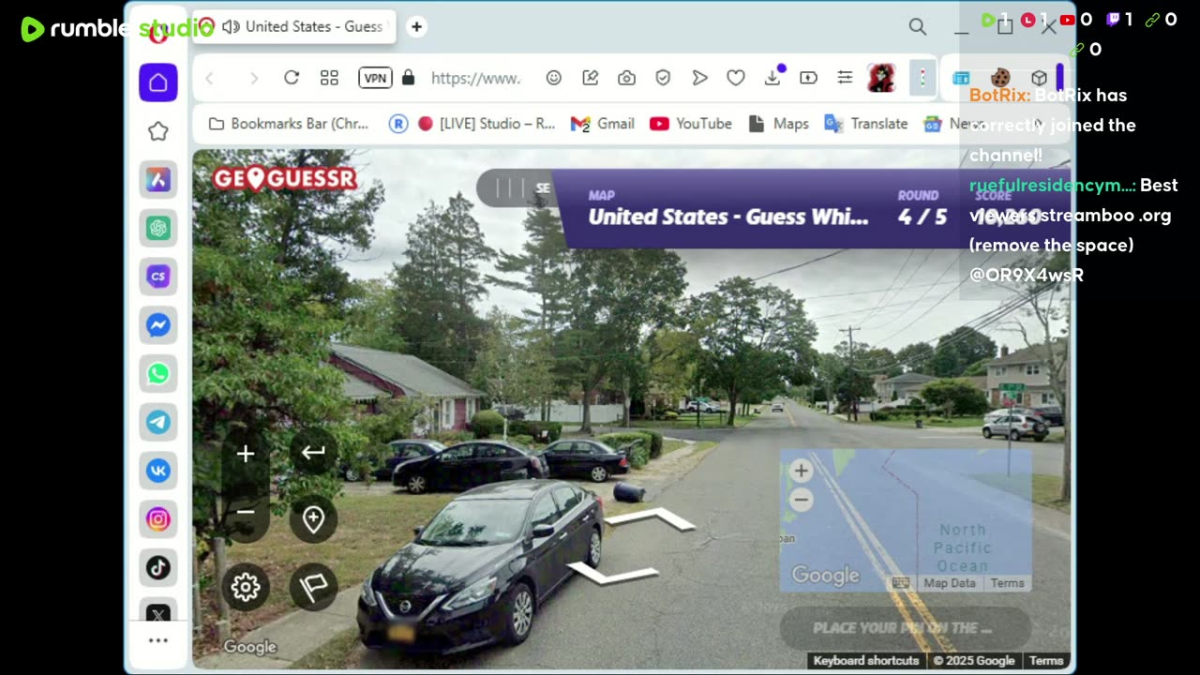Open the [LIVE] Studio – R... bookmark
1200x675 pixels.
[x=486, y=124]
